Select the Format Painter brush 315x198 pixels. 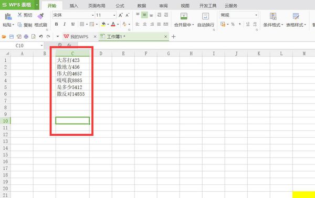point(40,16)
